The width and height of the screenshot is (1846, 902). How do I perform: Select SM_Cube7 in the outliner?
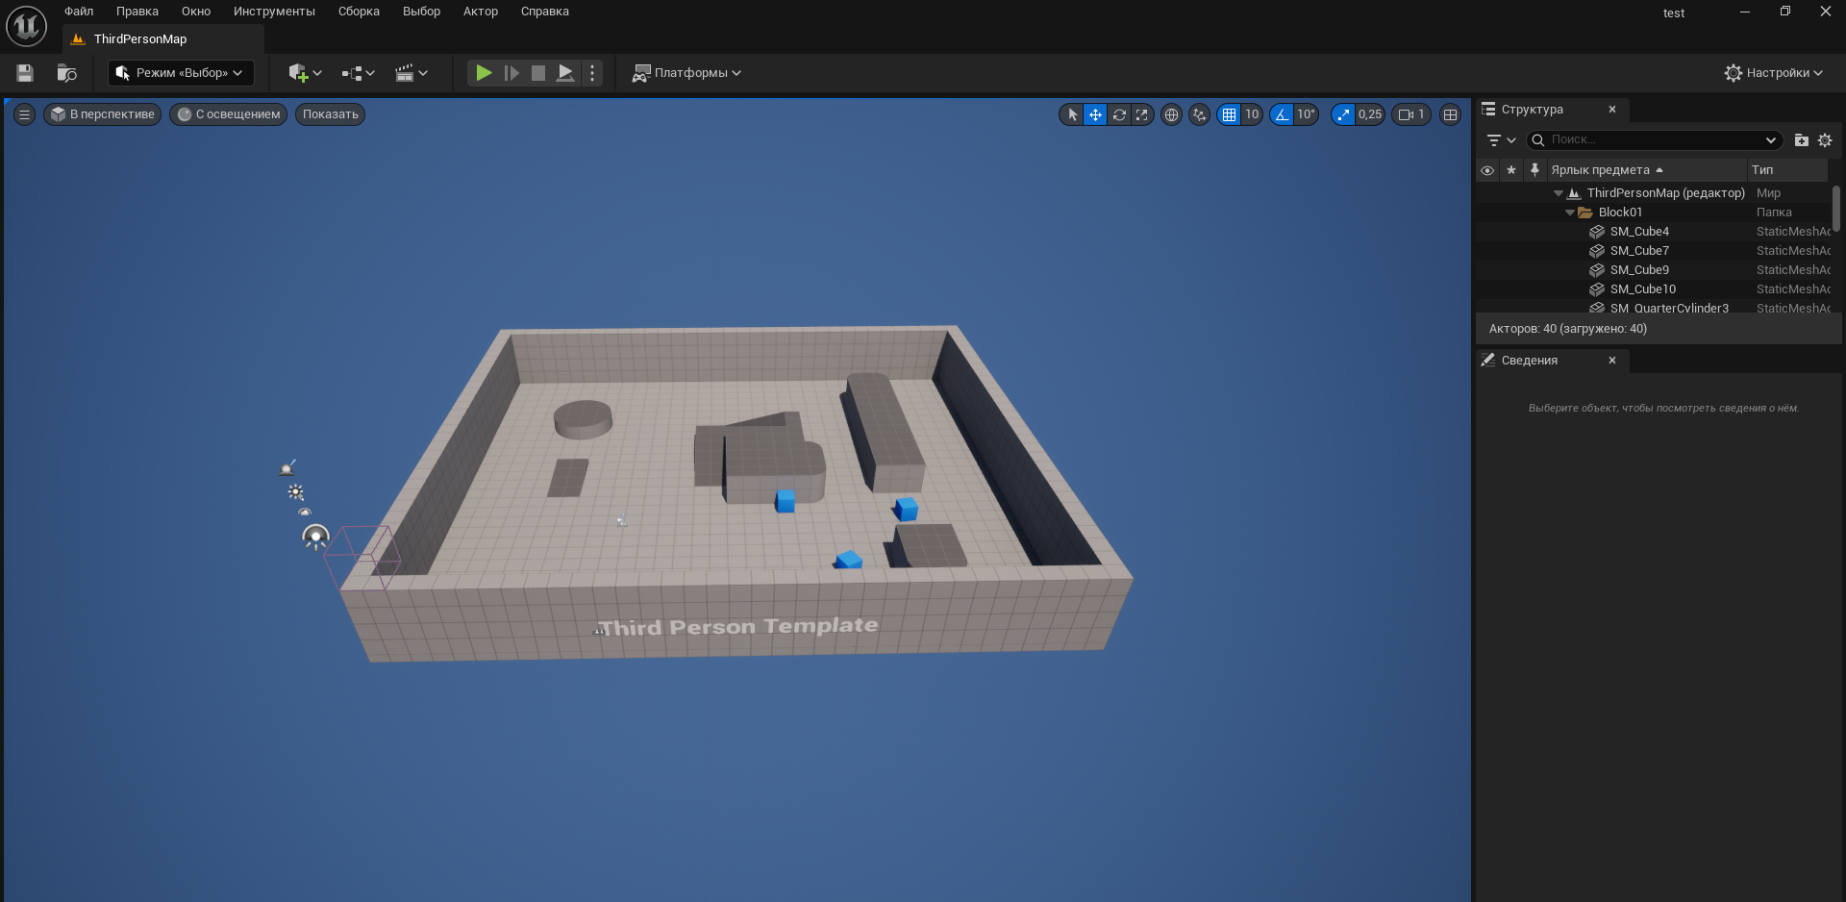pyautogui.click(x=1639, y=251)
